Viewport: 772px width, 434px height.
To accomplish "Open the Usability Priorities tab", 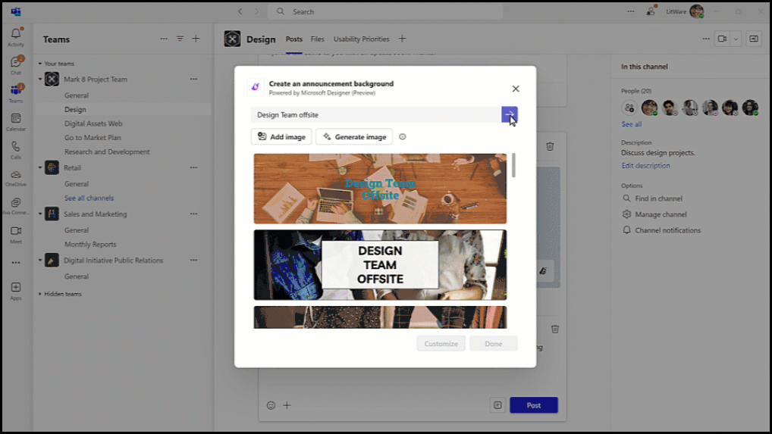I will 361,39.
